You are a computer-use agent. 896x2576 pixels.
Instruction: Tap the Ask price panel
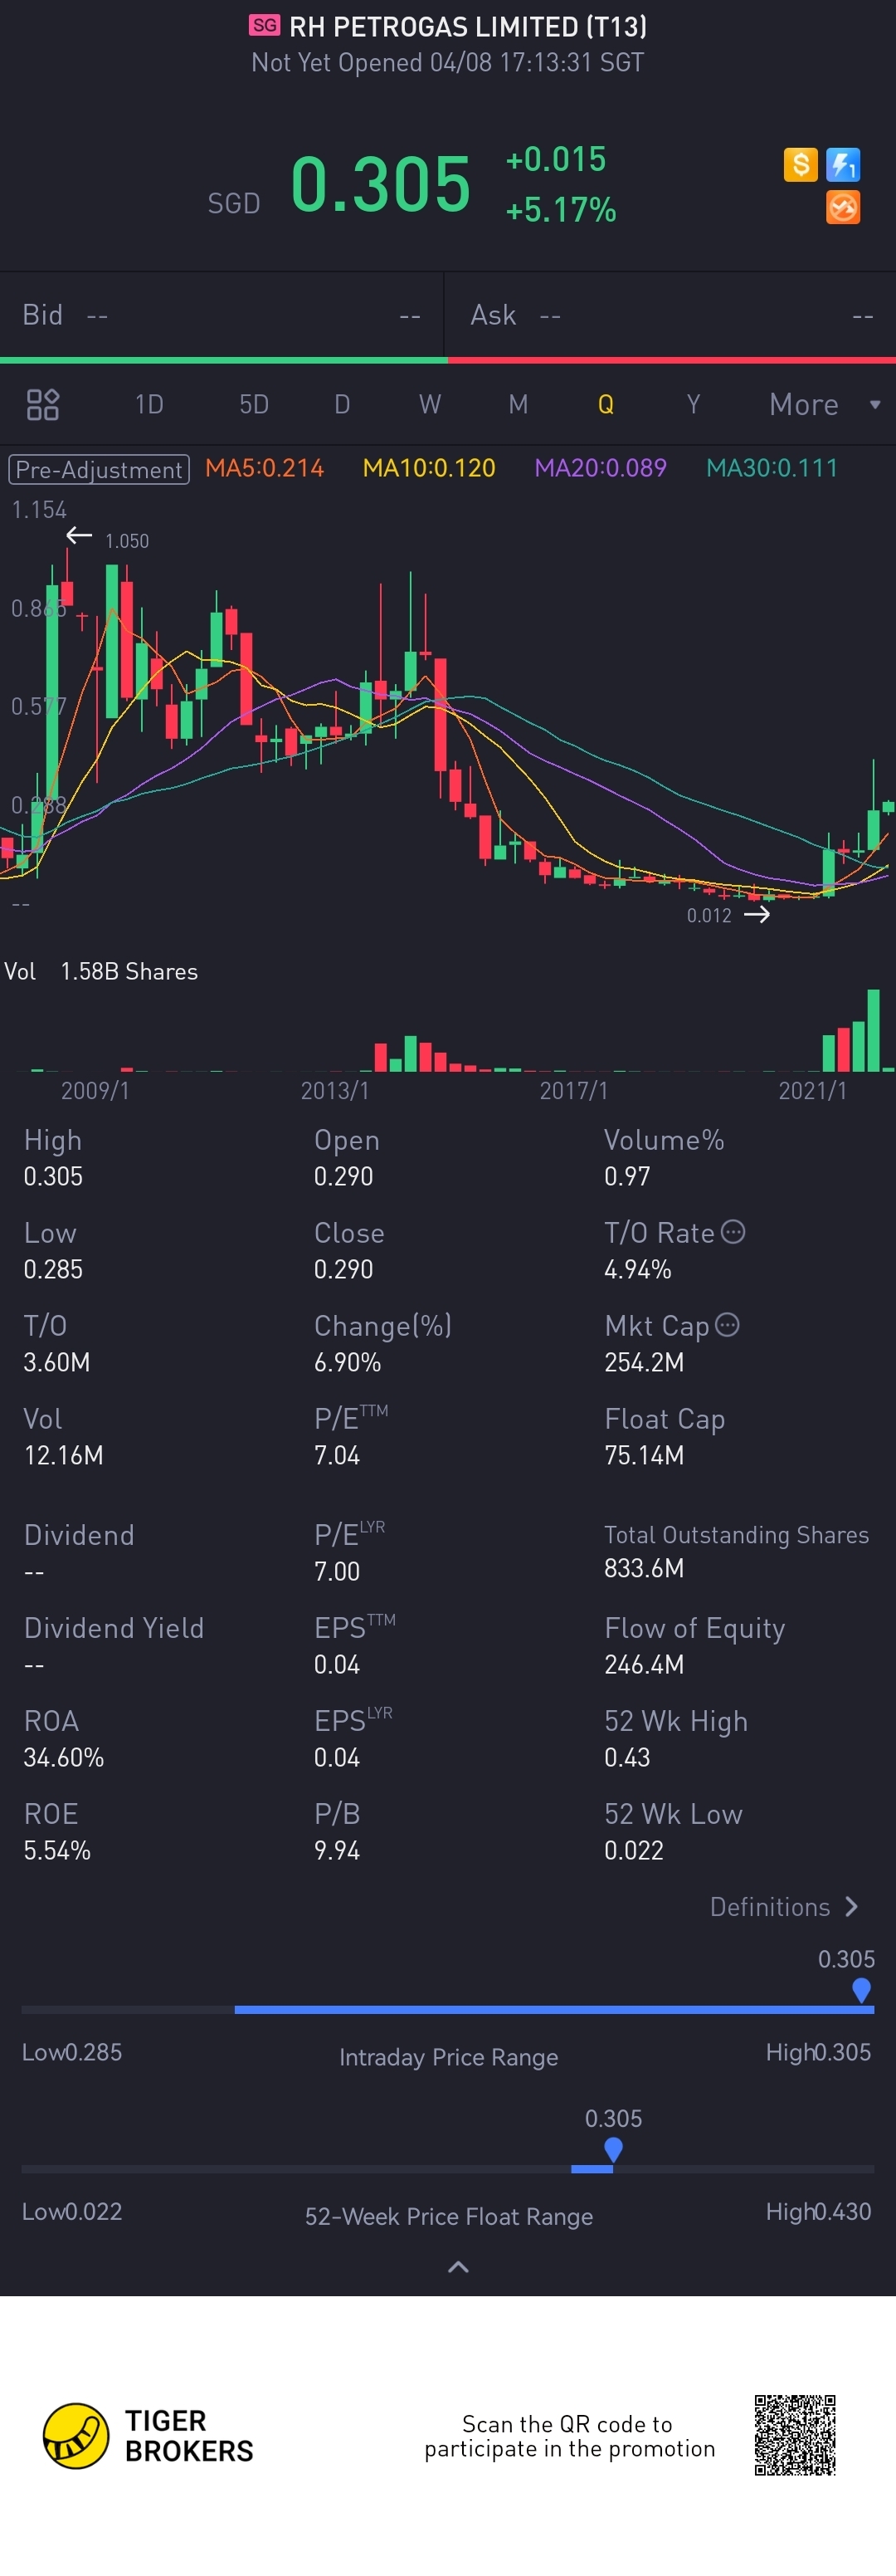click(671, 315)
